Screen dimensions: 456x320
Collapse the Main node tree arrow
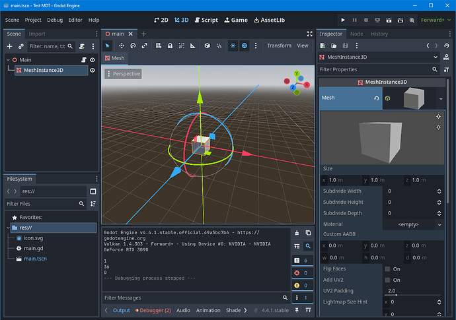click(8, 60)
